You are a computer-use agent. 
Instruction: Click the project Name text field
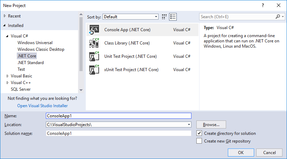pos(119,116)
